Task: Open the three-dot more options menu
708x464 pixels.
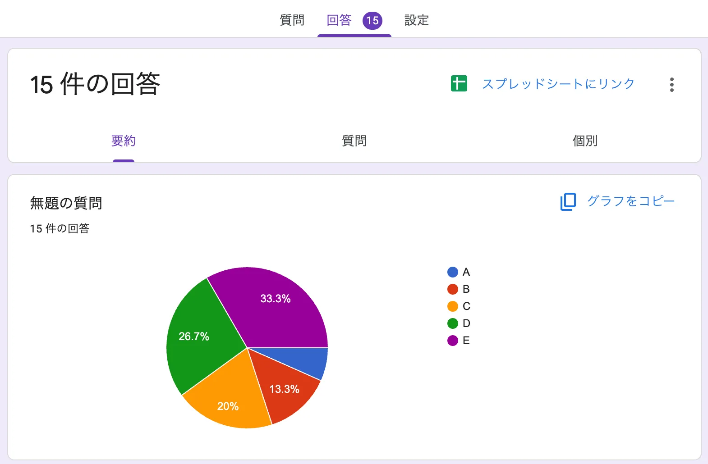Action: pos(672,85)
